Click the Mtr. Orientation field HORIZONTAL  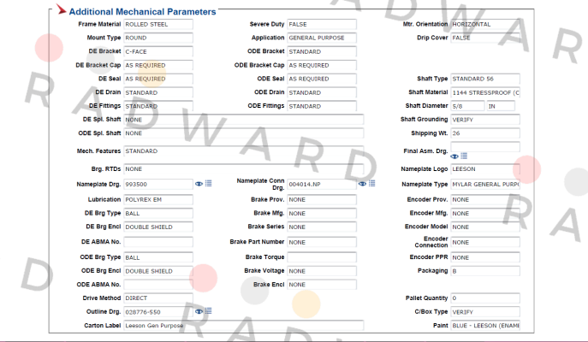click(x=485, y=24)
